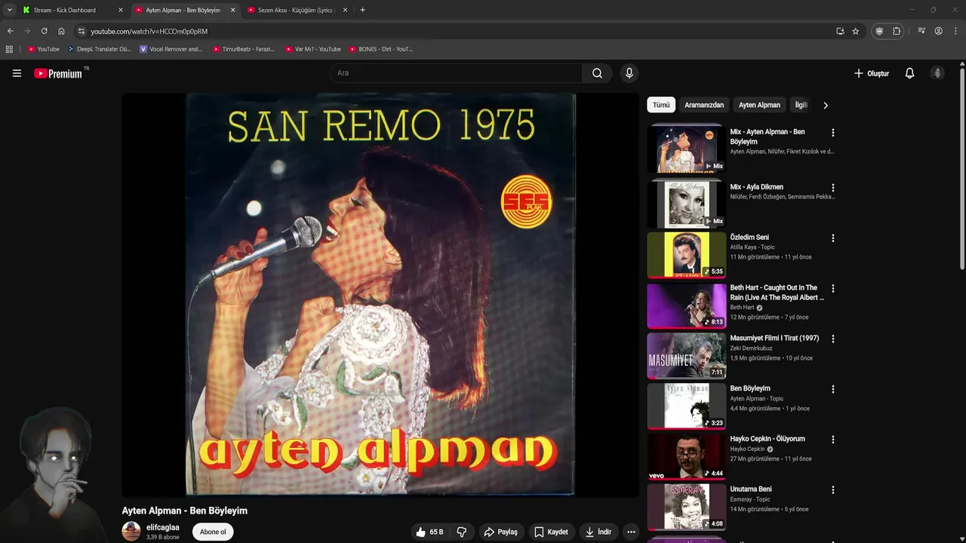Click the search magnifier button
The image size is (966, 543).
click(x=597, y=73)
